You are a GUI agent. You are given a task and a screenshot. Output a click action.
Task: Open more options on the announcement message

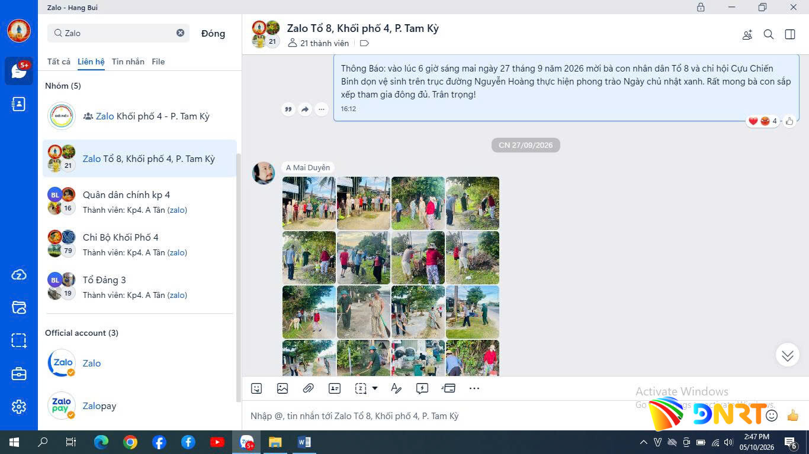(x=322, y=109)
